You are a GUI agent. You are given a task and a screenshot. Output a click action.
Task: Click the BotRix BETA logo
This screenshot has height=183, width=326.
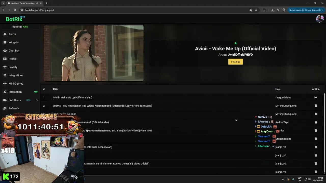(x=15, y=19)
